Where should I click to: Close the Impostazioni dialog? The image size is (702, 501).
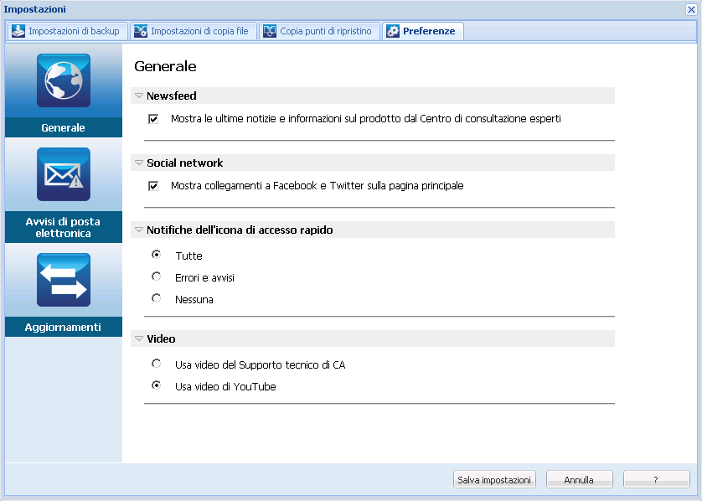click(x=691, y=9)
